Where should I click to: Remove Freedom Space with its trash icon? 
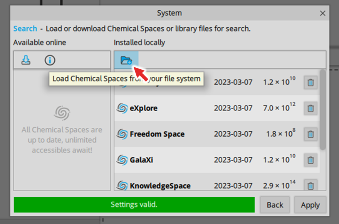(310, 134)
